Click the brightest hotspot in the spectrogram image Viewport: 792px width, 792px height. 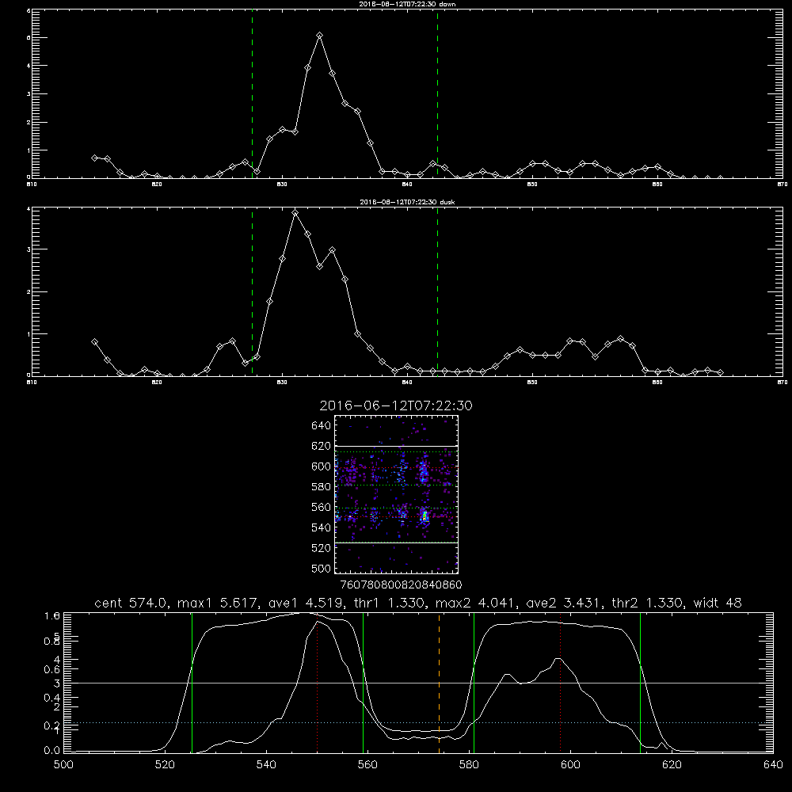(425, 516)
